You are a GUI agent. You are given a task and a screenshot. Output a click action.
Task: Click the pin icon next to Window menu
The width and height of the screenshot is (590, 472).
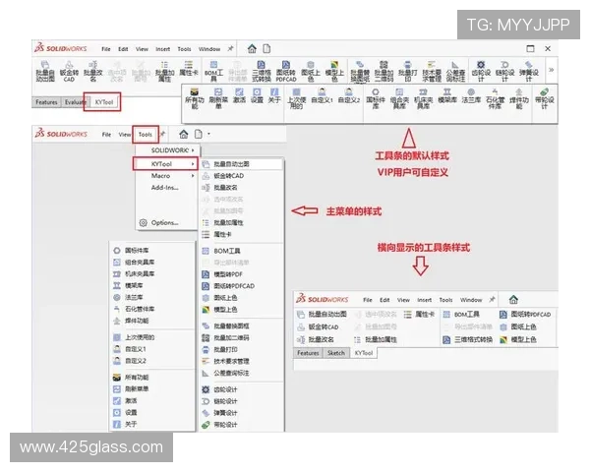pyautogui.click(x=231, y=48)
